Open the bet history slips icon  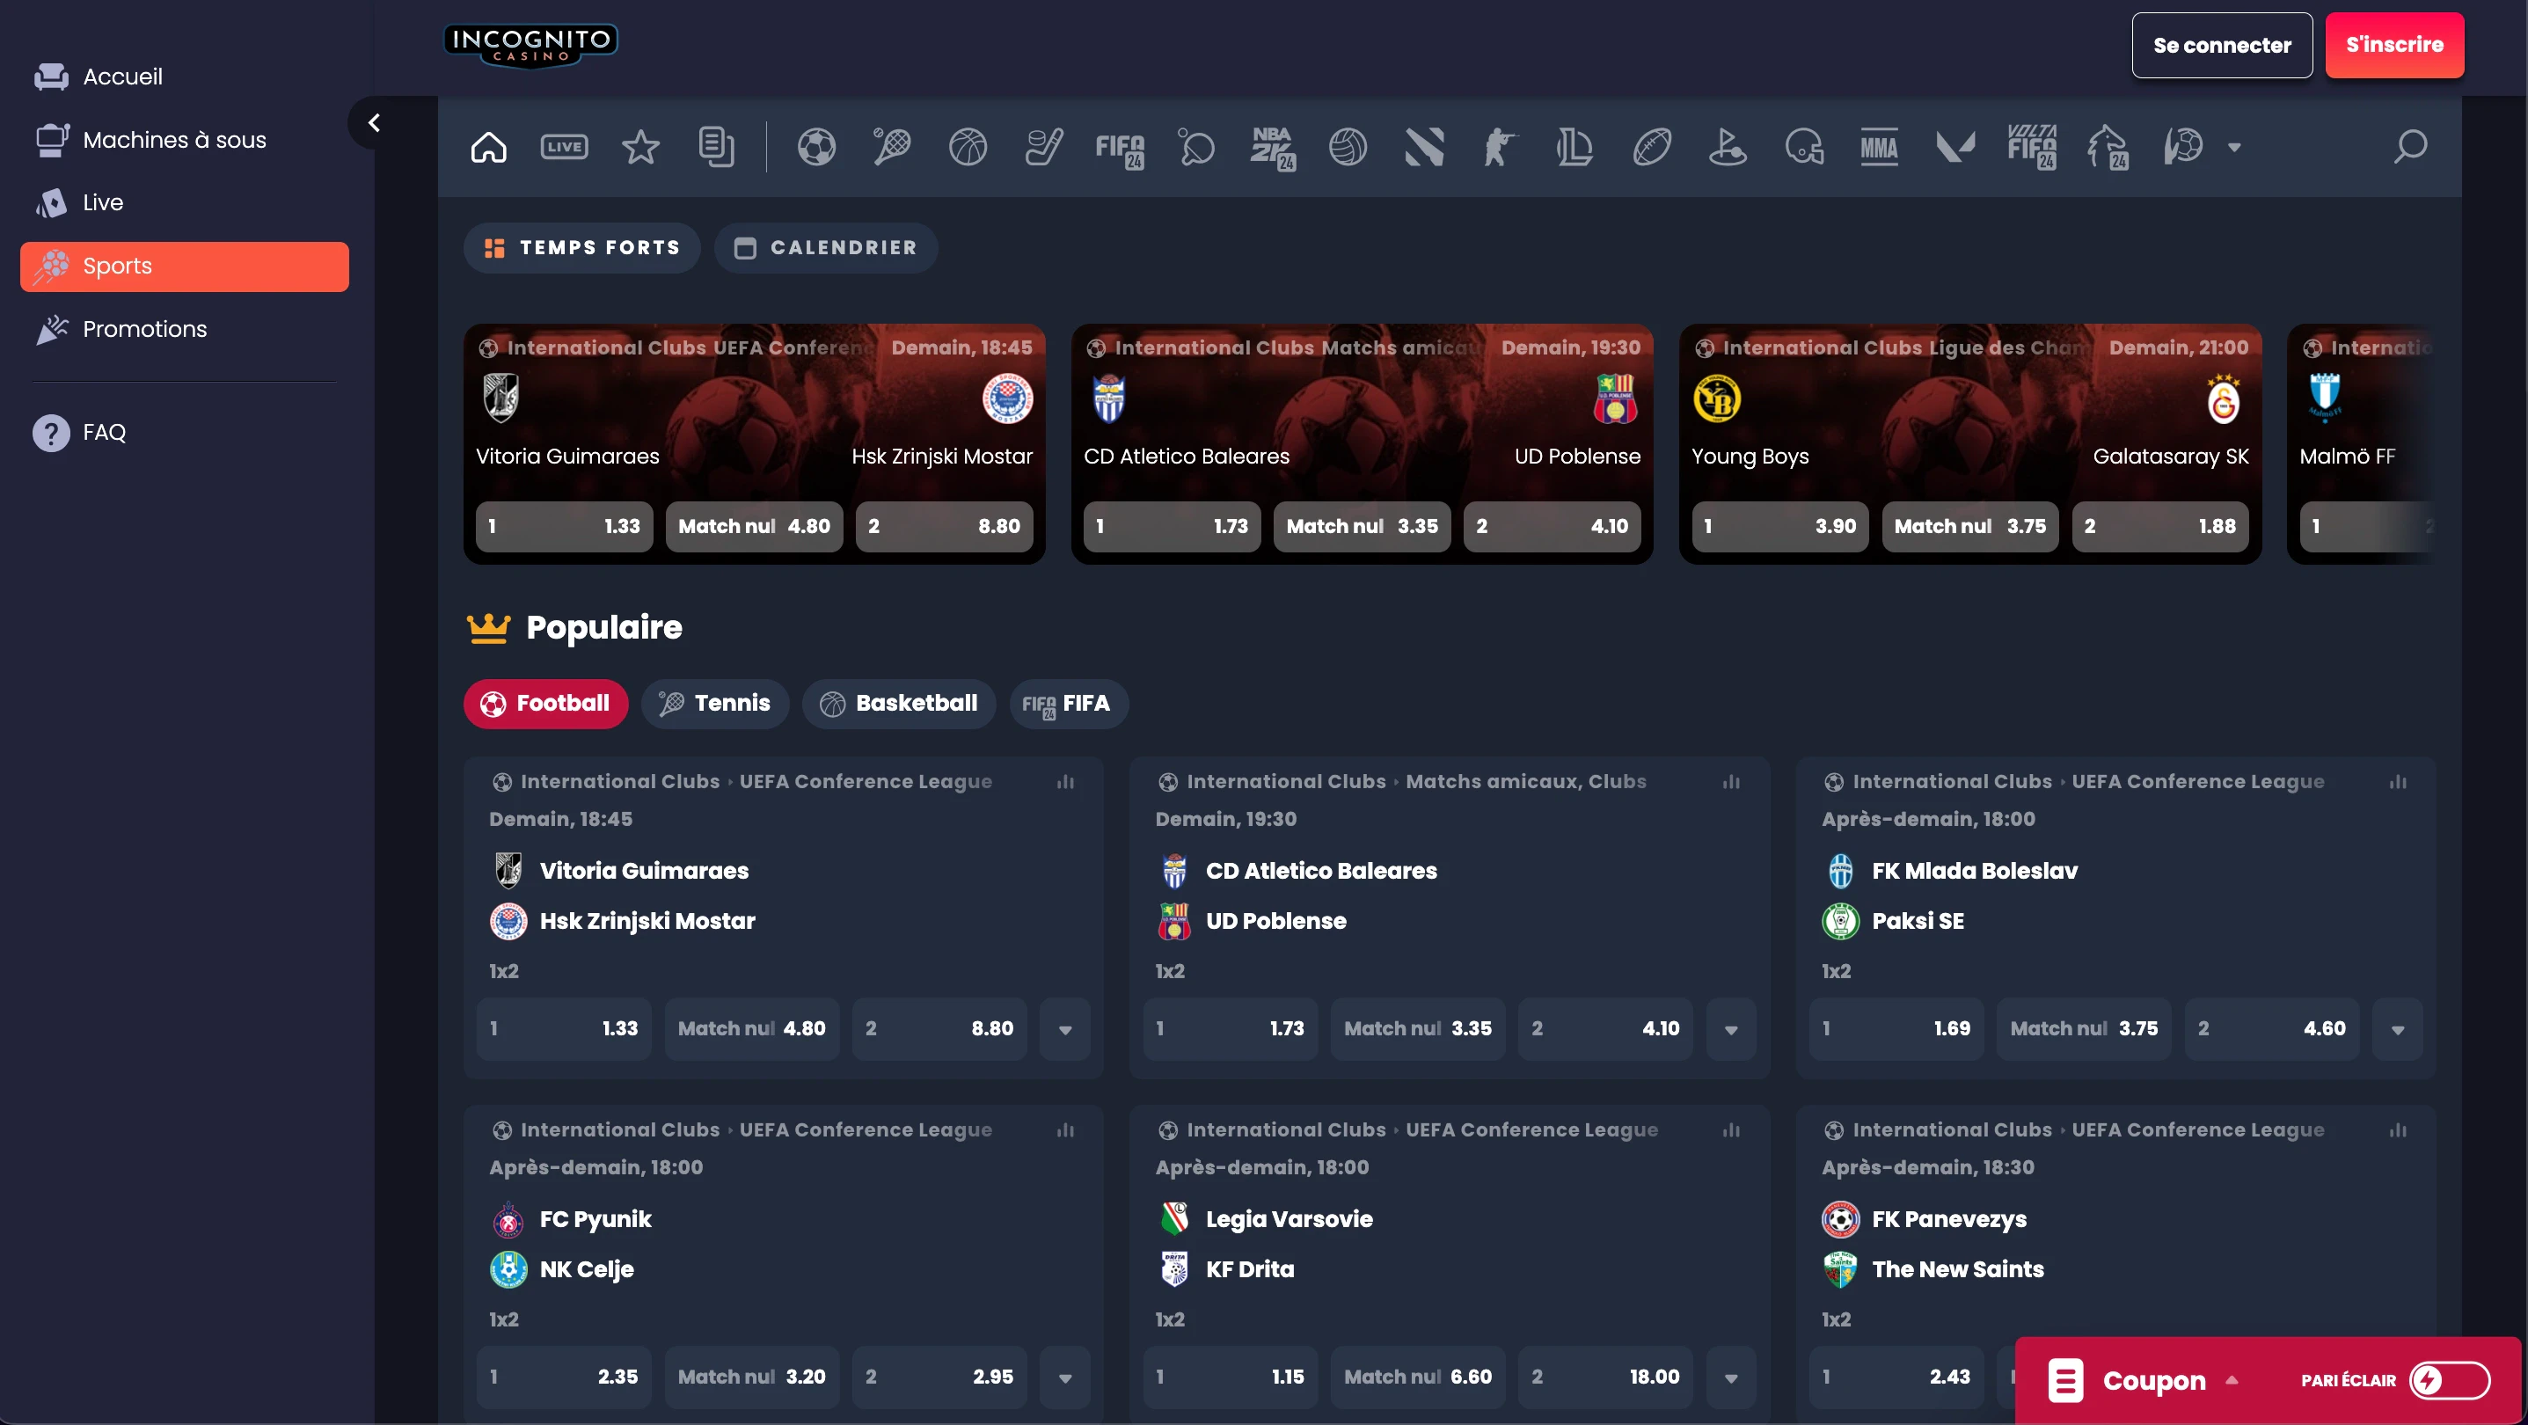point(716,147)
